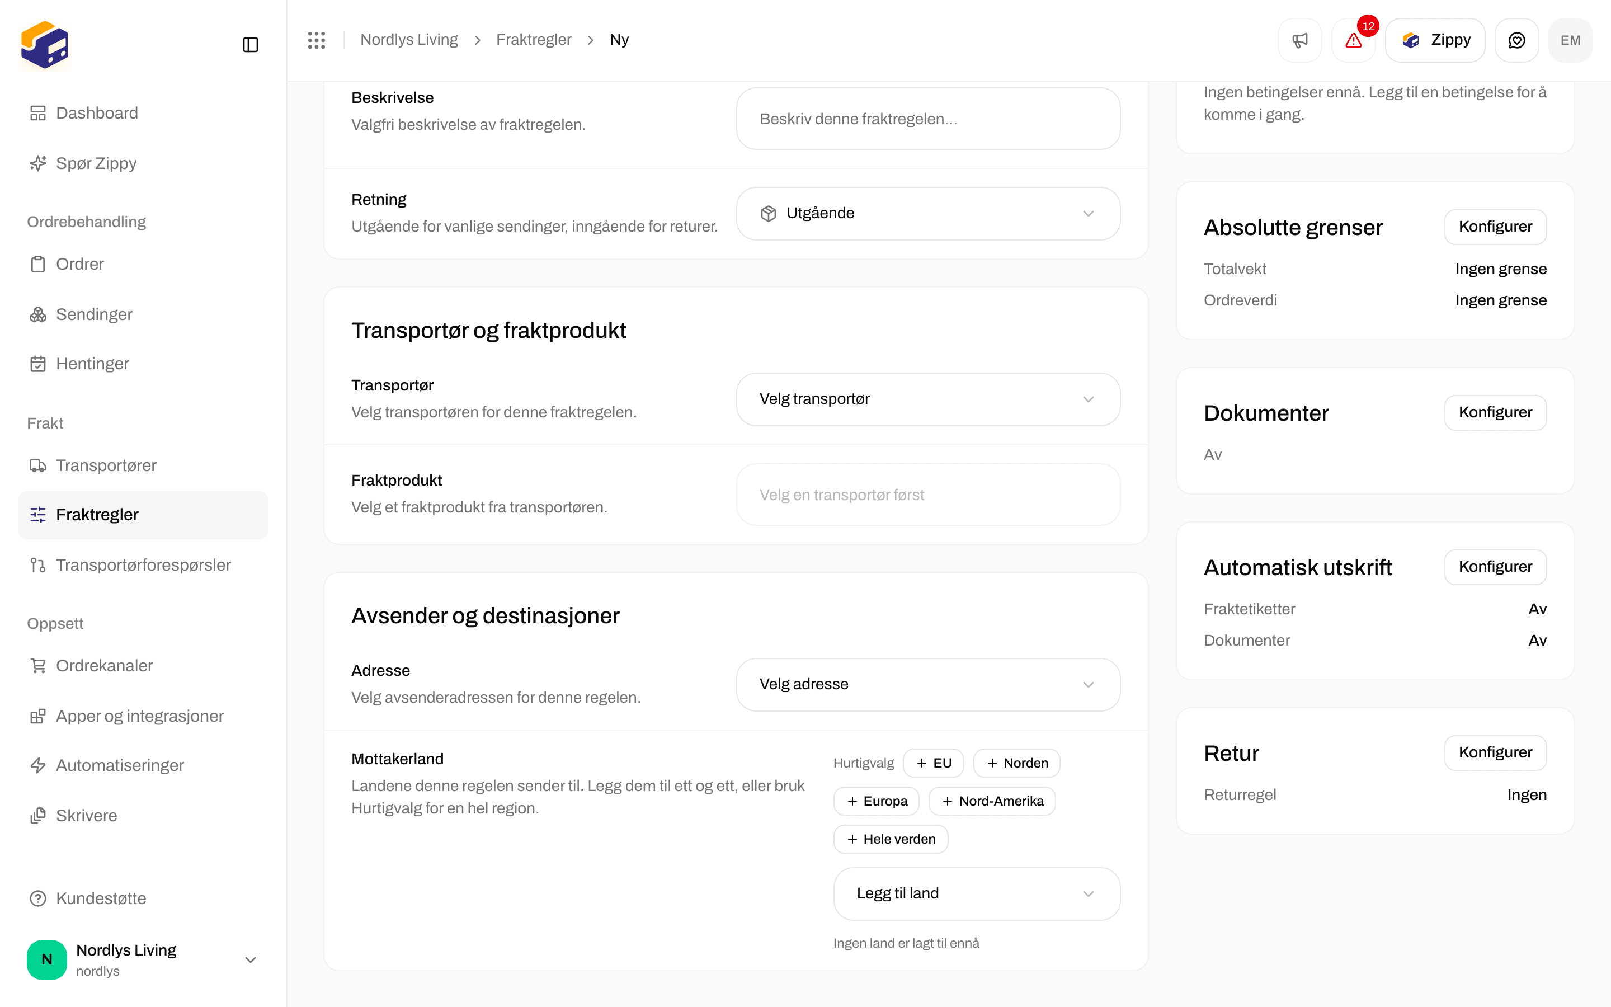This screenshot has height=1007, width=1611.
Task: Open the Retning Utgående dropdown
Action: [928, 214]
